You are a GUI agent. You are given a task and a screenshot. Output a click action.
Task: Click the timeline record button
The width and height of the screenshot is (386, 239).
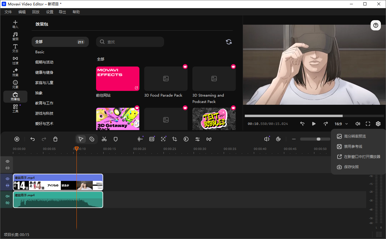click(17, 139)
